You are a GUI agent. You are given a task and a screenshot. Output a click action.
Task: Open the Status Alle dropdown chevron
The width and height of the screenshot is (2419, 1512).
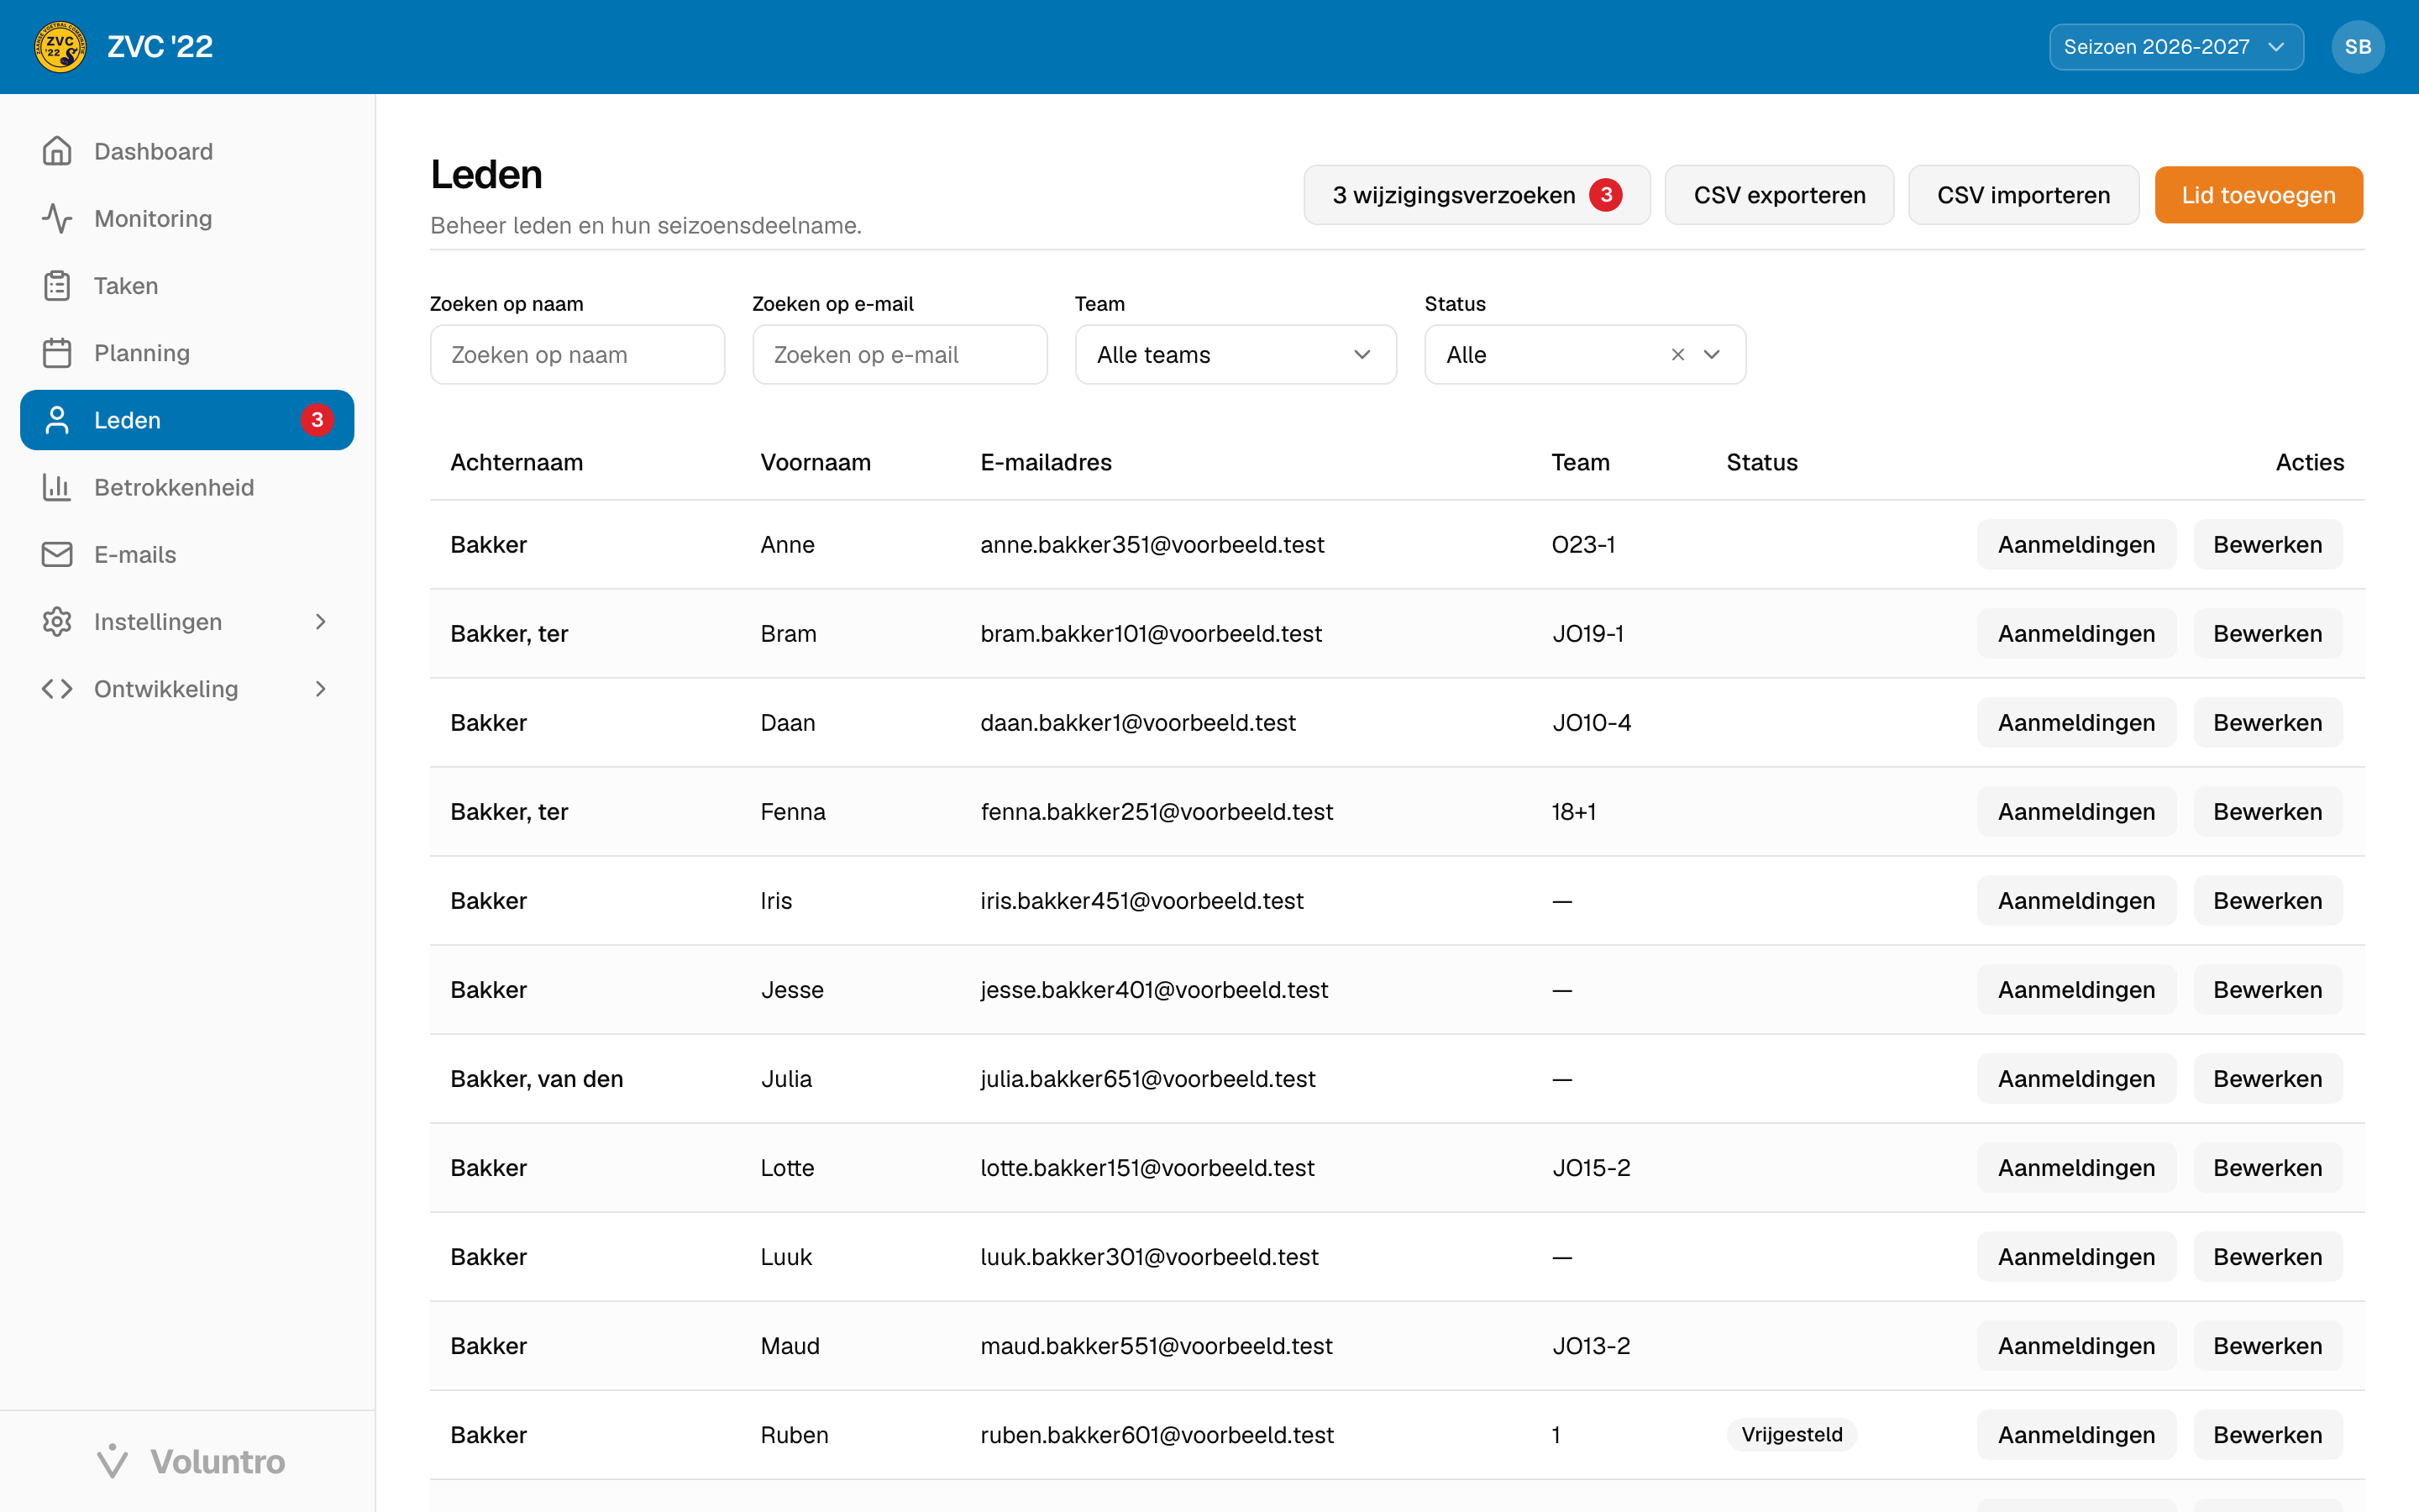click(x=1711, y=355)
